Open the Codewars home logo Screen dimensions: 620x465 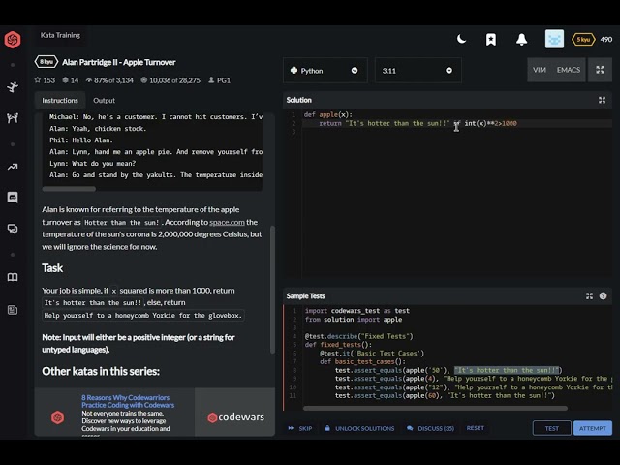pos(13,39)
